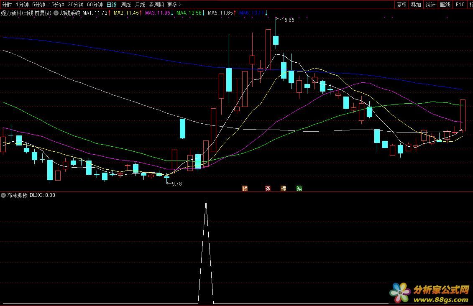Image resolution: width=473 pixels, height=306 pixels.
Task: Open the 多周期 multi-period view
Action: tap(156, 5)
